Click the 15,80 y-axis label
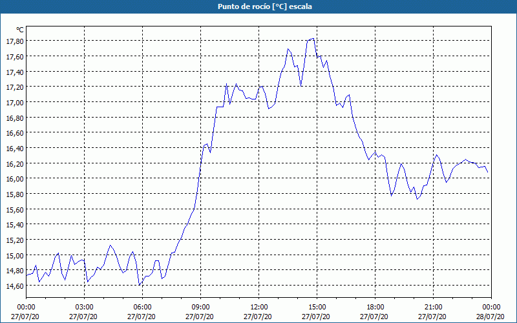This screenshot has width=517, height=323. pyautogui.click(x=15, y=194)
